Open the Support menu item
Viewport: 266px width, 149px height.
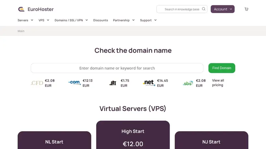tap(146, 20)
